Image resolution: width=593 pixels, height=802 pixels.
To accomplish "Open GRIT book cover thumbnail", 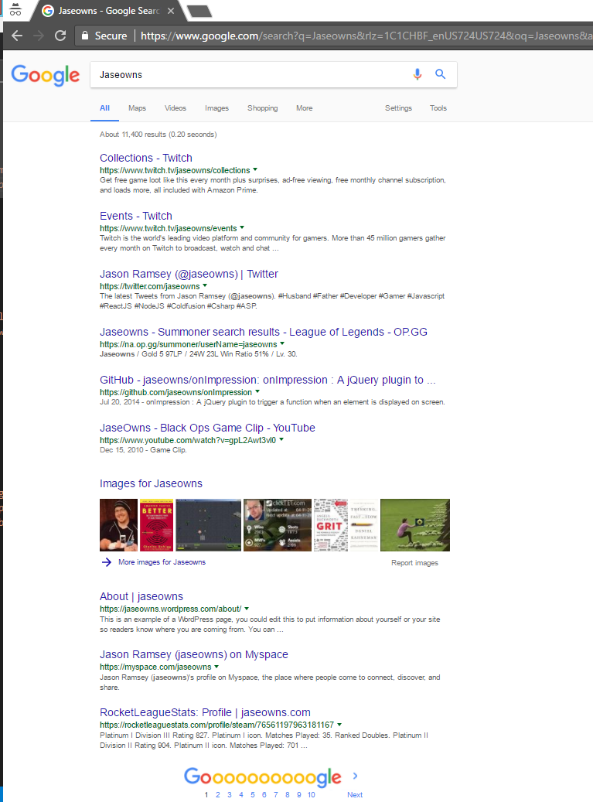I will (330, 525).
